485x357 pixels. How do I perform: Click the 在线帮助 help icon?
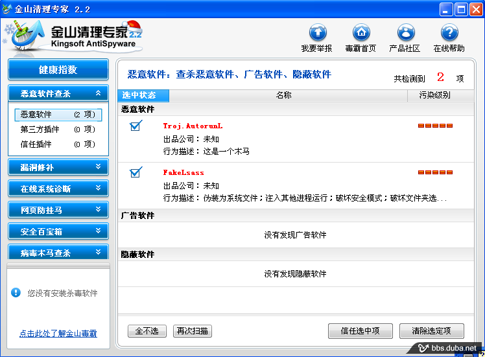[449, 32]
